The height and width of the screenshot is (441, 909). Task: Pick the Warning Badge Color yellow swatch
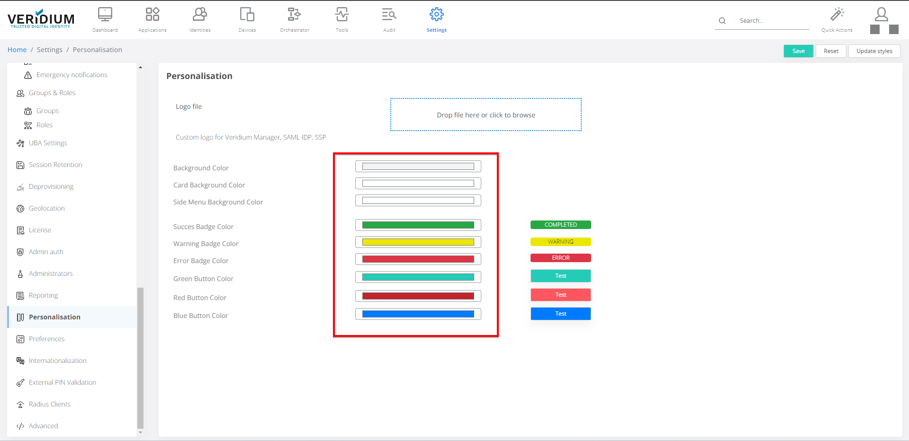418,242
